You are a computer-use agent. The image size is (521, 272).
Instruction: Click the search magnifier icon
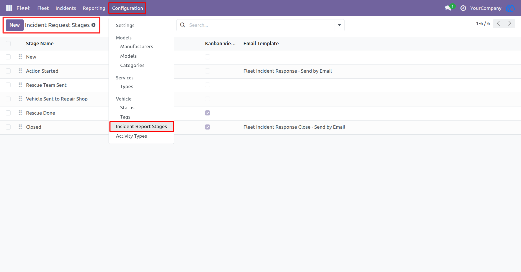click(183, 25)
